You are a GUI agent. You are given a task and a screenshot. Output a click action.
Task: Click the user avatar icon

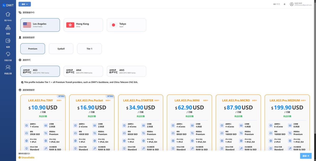click(292, 4)
